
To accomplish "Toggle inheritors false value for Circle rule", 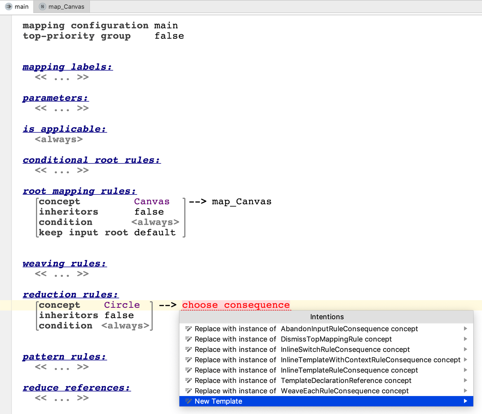I will click(119, 315).
